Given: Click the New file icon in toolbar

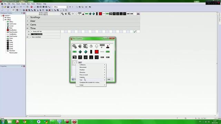Looking at the screenshot, I should pyautogui.click(x=2, y=7).
